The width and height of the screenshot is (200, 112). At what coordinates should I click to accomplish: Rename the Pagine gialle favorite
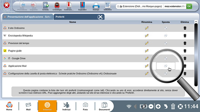pyautogui.click(x=147, y=51)
